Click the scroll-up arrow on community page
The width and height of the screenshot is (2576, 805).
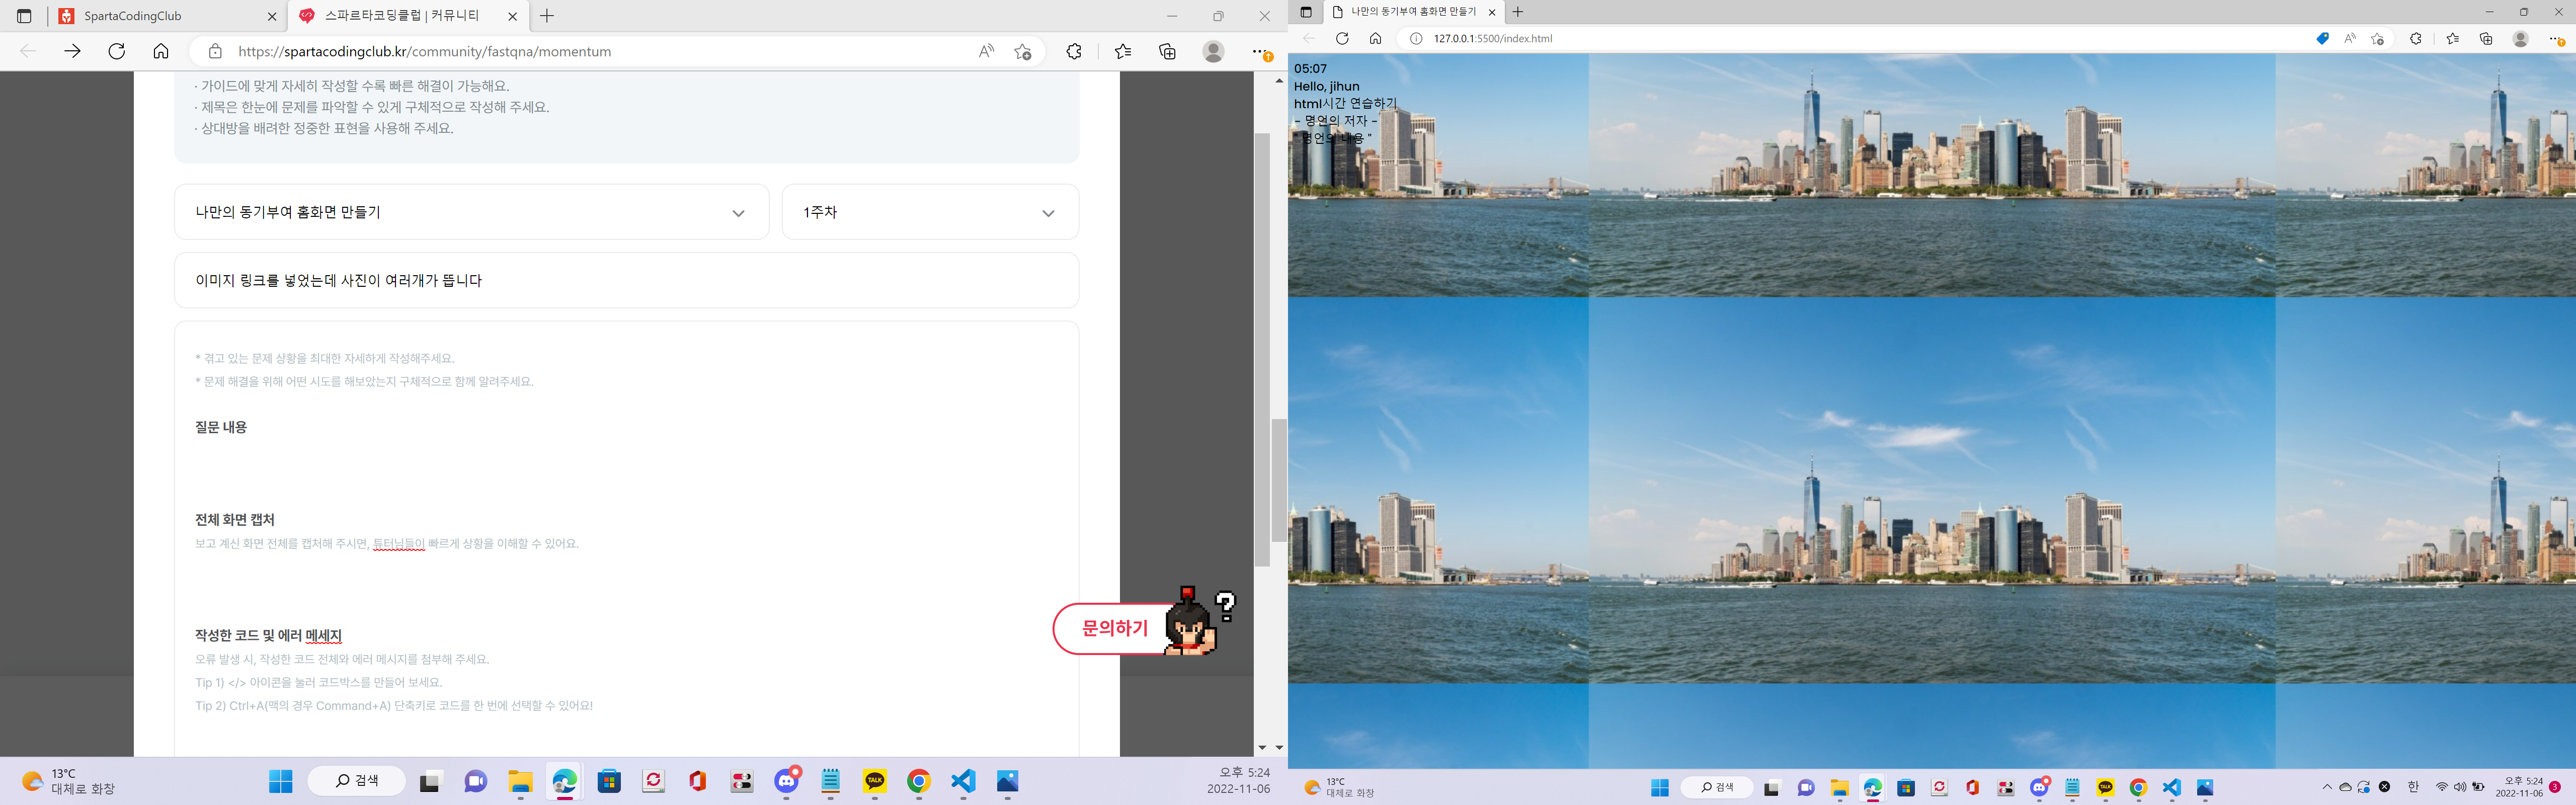point(1278,80)
